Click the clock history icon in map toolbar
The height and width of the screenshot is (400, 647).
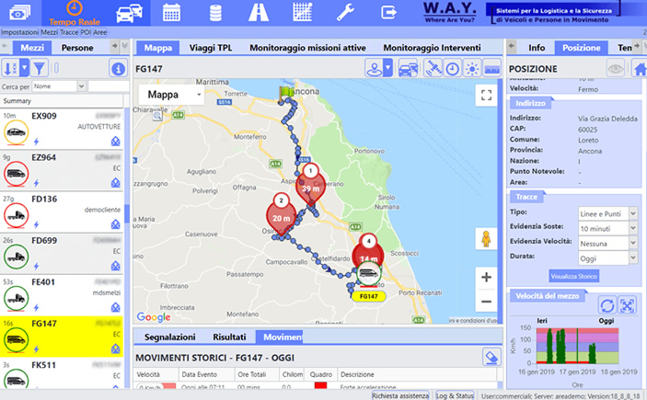452,68
